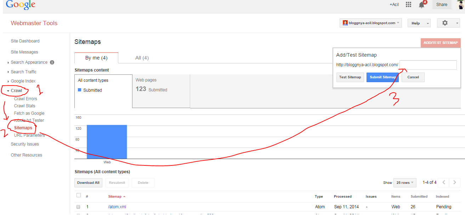Click the Sep 11, 2014 processed date
Image resolution: width=465 pixels, height=215 pixels.
[346, 207]
